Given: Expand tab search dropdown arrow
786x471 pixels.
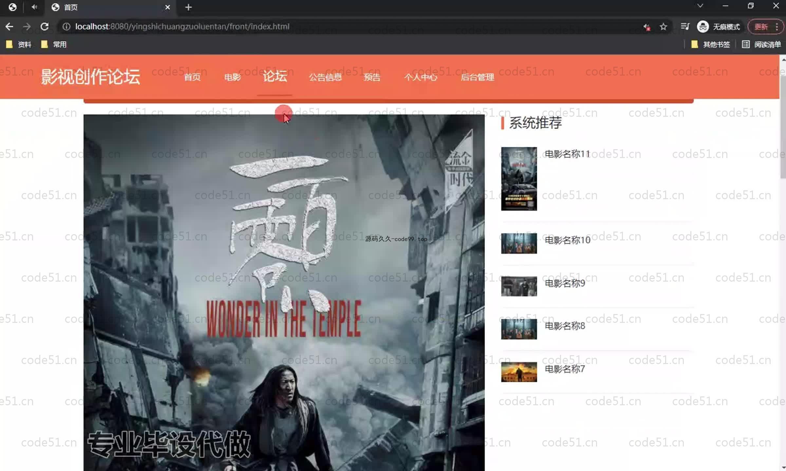Looking at the screenshot, I should (700, 6).
